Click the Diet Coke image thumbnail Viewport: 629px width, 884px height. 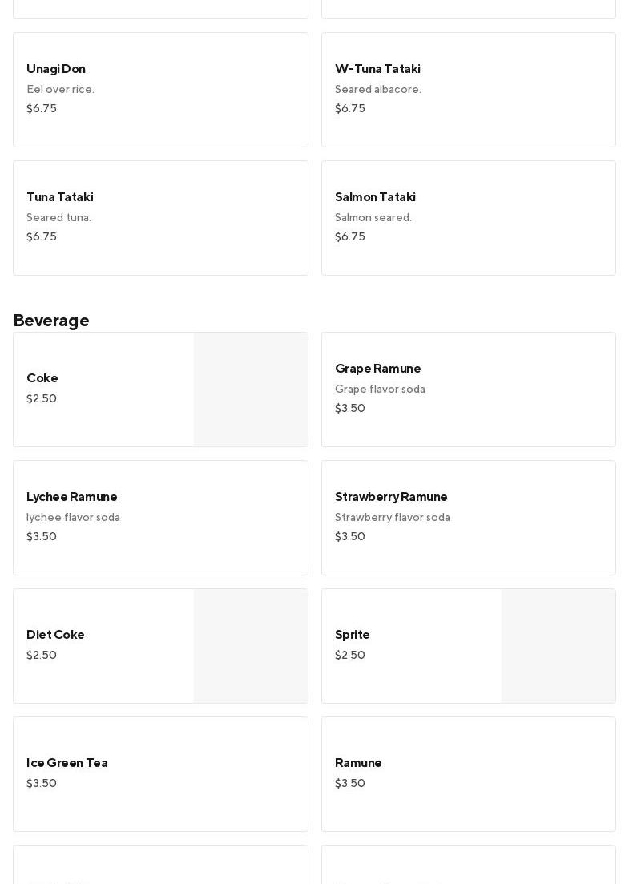251,646
